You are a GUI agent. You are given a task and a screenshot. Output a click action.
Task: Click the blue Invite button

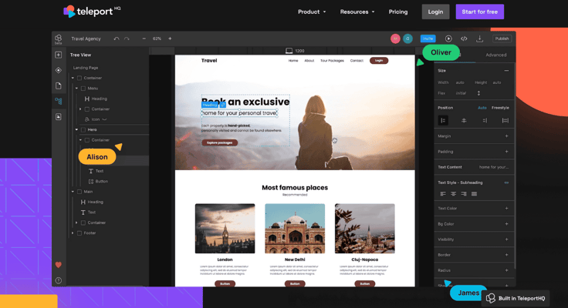428,38
